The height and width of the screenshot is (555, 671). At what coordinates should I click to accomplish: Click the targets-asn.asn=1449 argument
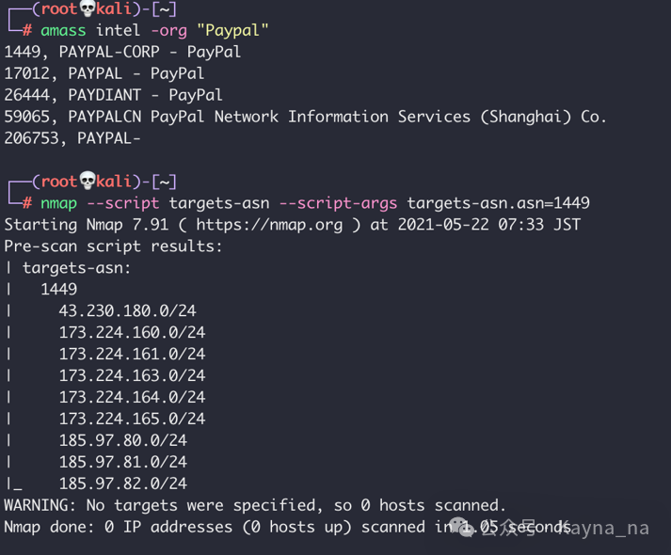[x=498, y=203]
